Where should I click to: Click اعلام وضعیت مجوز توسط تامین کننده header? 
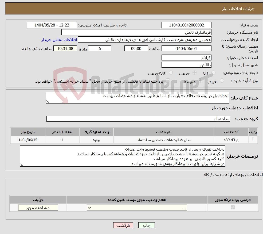click(x=137, y=200)
